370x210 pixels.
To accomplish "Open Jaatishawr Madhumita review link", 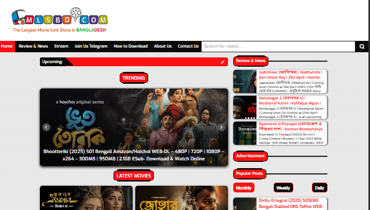I will (x=290, y=74).
